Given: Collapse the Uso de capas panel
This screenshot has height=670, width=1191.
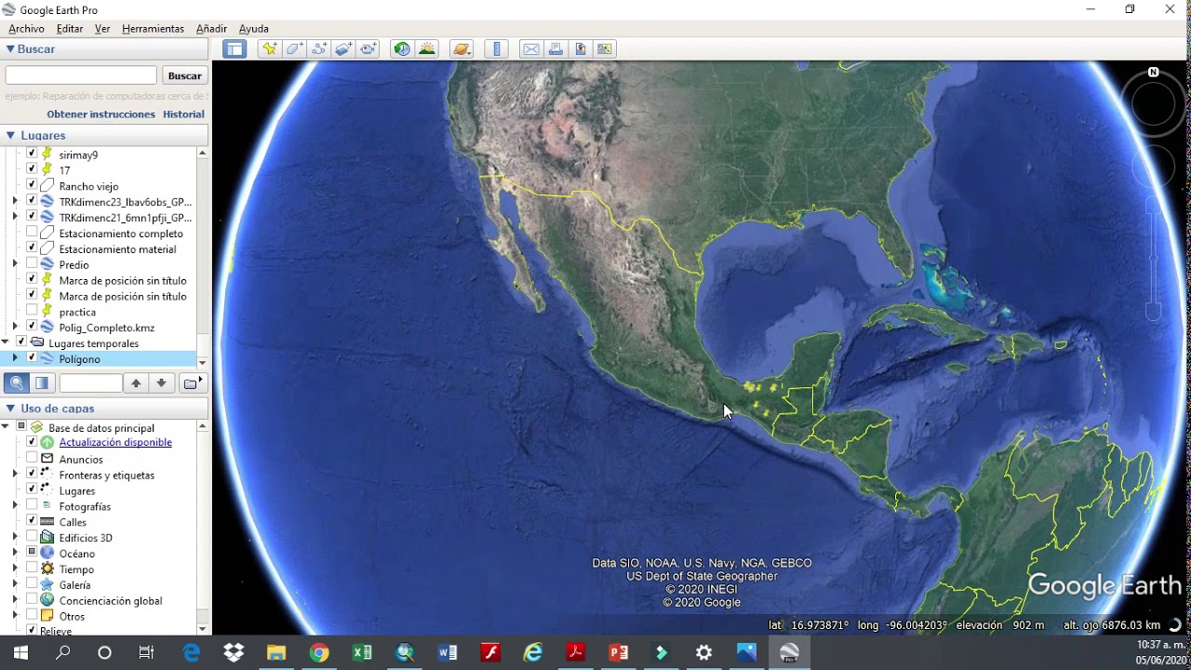Looking at the screenshot, I should pyautogui.click(x=10, y=409).
